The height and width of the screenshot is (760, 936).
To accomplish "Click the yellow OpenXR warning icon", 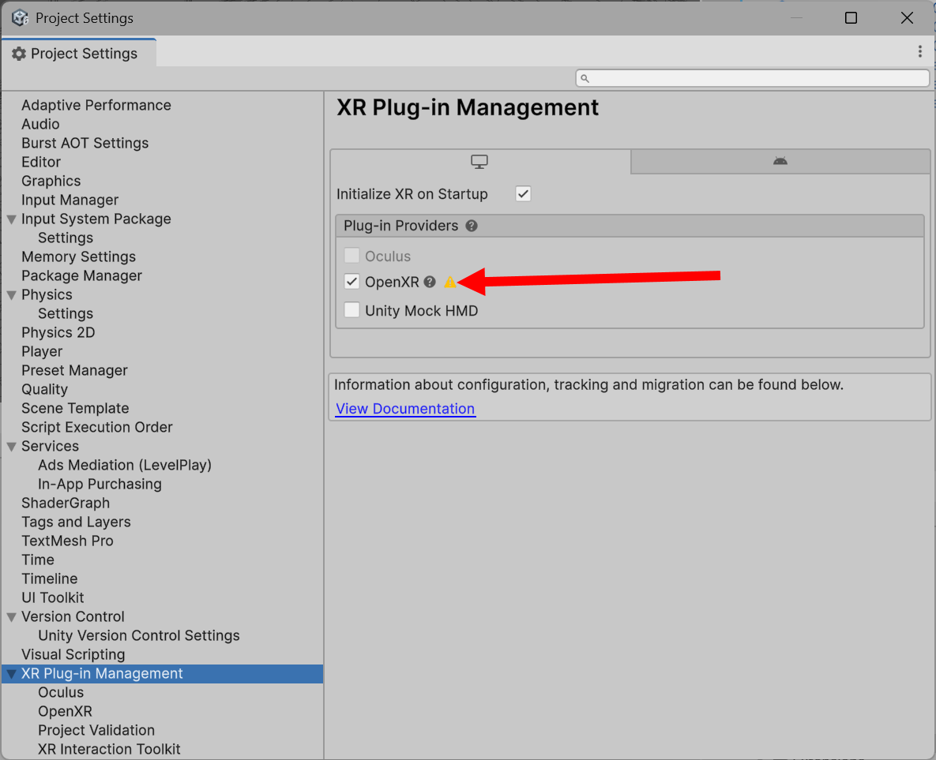I will tap(449, 283).
